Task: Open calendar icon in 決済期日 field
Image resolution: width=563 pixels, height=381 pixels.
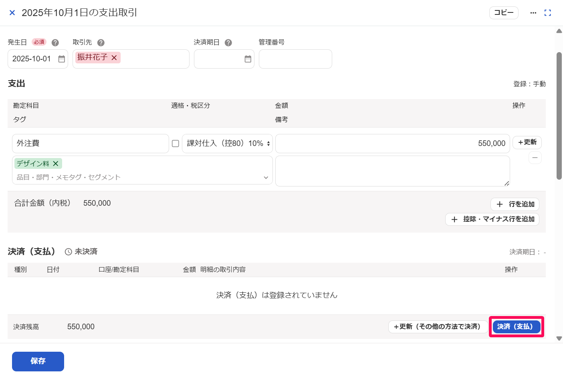Action: tap(248, 59)
